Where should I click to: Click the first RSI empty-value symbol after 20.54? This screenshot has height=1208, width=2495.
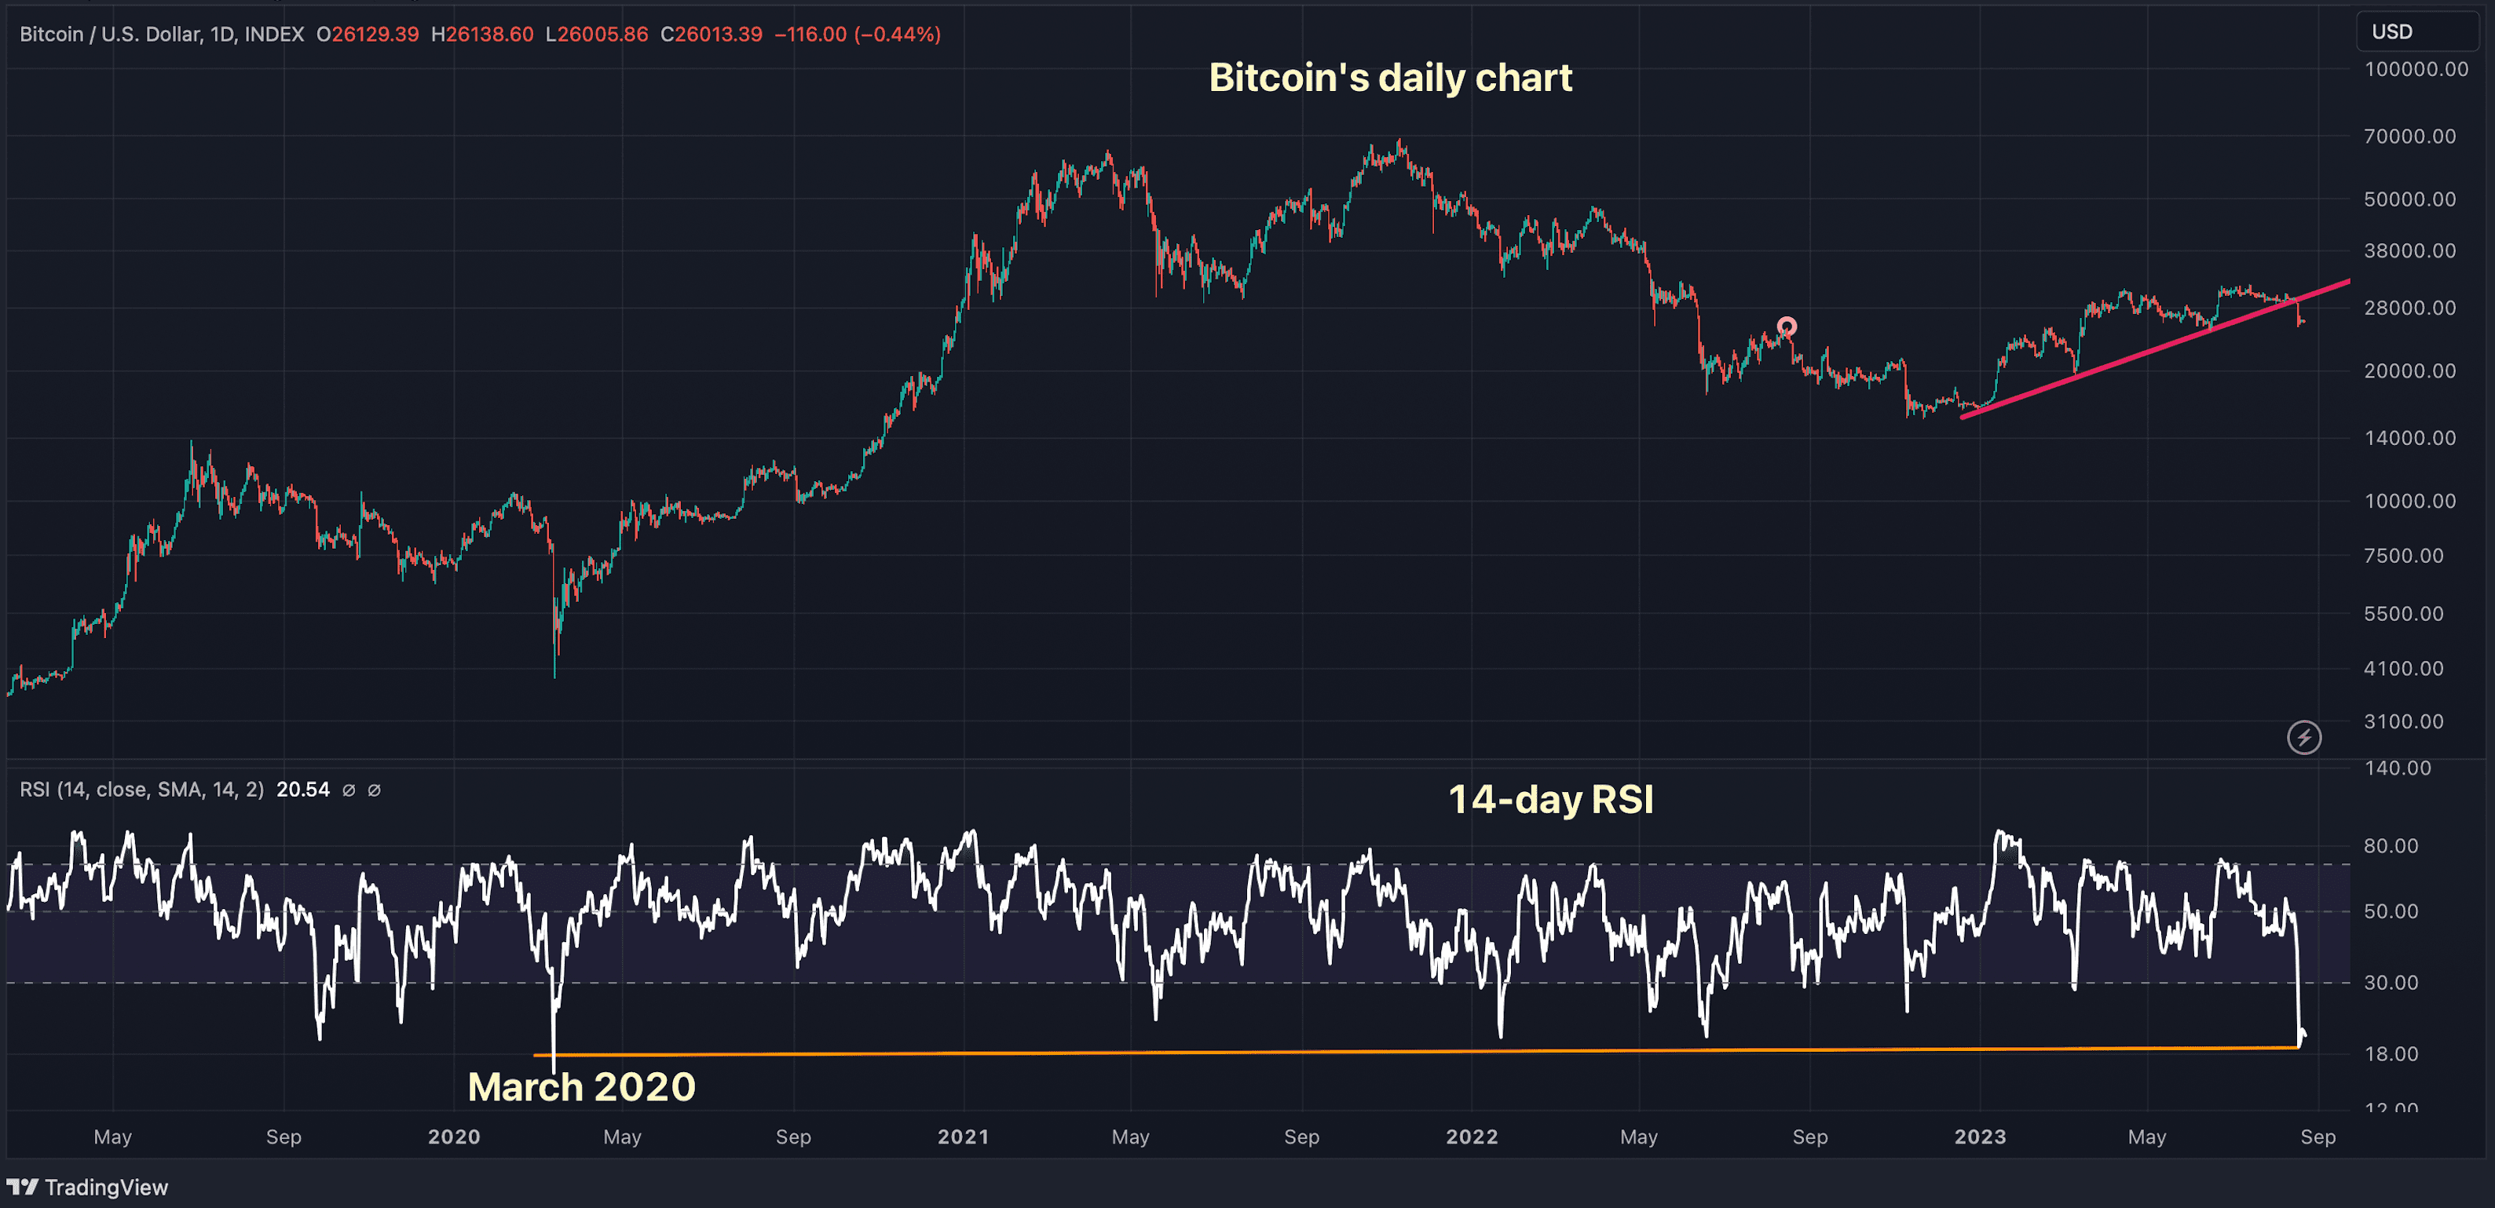[x=349, y=790]
